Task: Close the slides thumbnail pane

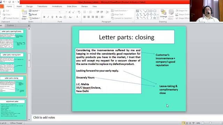Action: pos(29,26)
